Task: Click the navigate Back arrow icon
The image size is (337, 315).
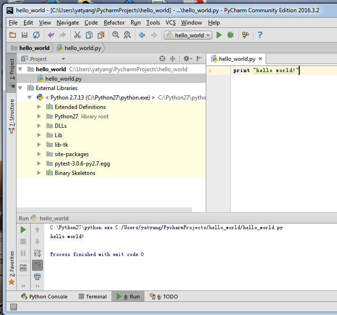Action: [x=142, y=35]
